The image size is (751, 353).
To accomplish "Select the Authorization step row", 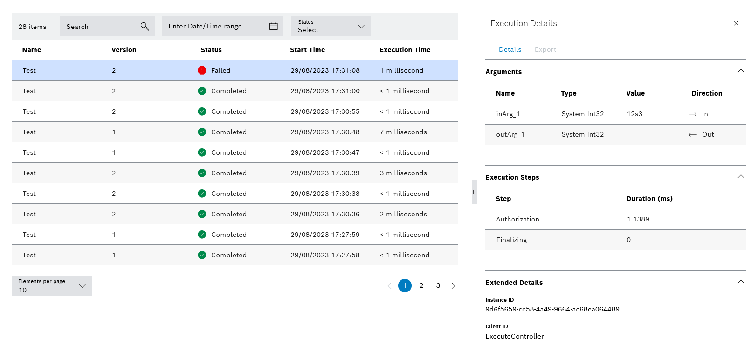I will 616,219.
